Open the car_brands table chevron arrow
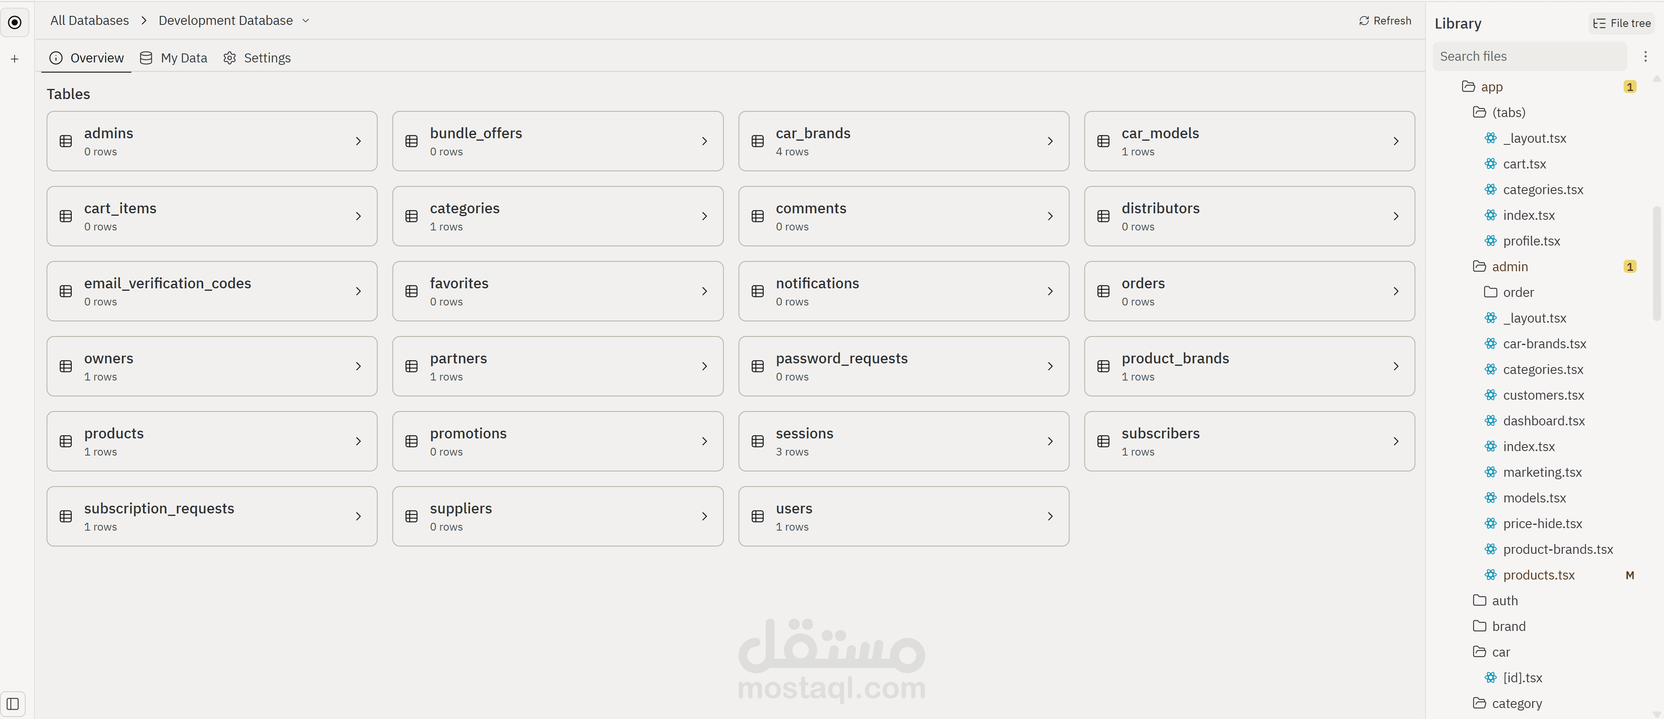This screenshot has width=1664, height=719. [1050, 141]
